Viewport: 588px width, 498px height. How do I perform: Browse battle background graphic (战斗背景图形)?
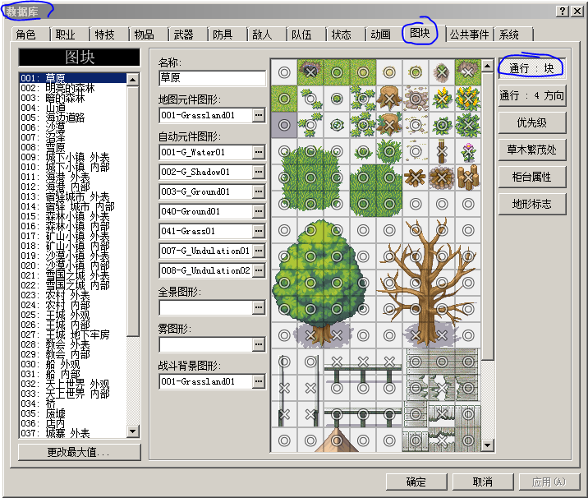point(259,381)
